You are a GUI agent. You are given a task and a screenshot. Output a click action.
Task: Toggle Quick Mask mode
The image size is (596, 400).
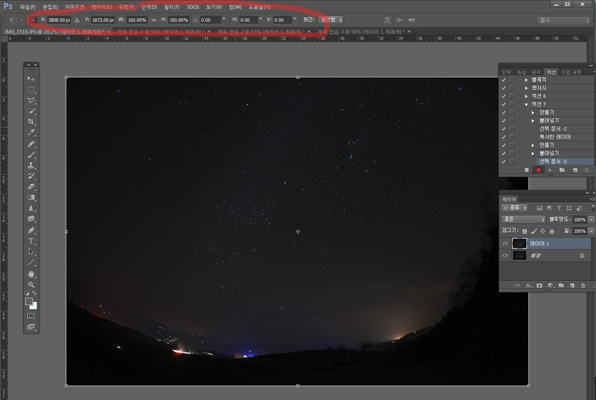point(31,316)
